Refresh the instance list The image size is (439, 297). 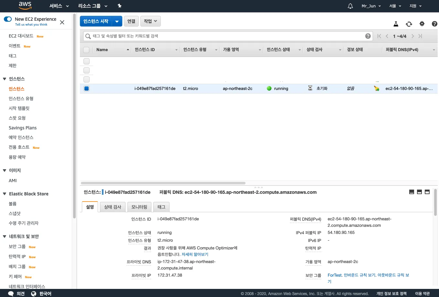tap(409, 24)
